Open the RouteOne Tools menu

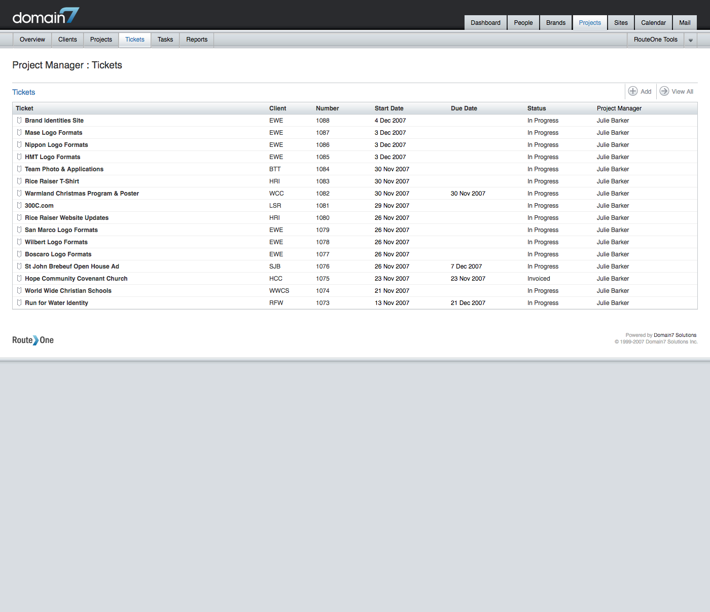coord(655,40)
